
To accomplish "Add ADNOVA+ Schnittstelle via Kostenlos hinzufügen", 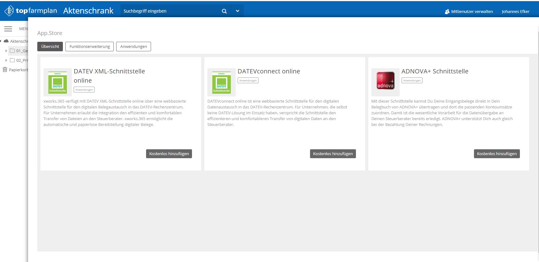I will point(497,154).
